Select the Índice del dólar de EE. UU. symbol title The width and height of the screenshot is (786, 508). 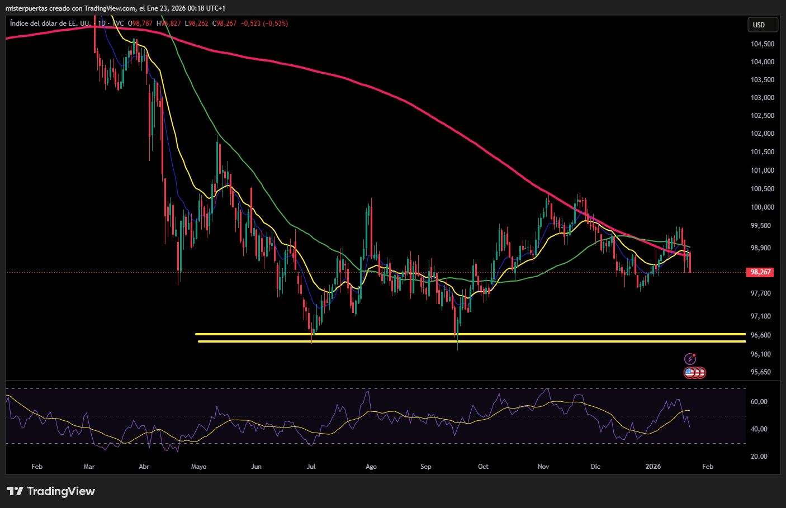[x=50, y=23]
